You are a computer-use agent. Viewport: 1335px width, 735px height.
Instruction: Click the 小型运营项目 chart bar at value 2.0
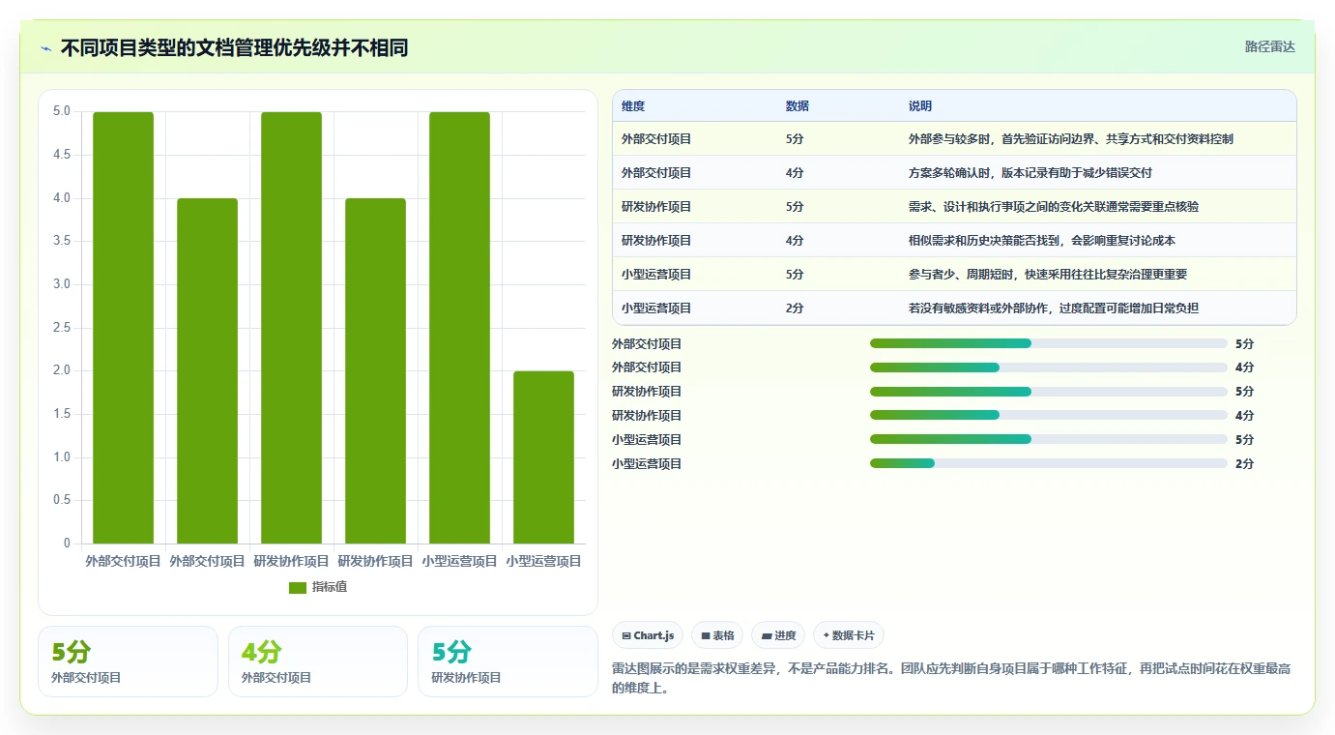tap(543, 457)
